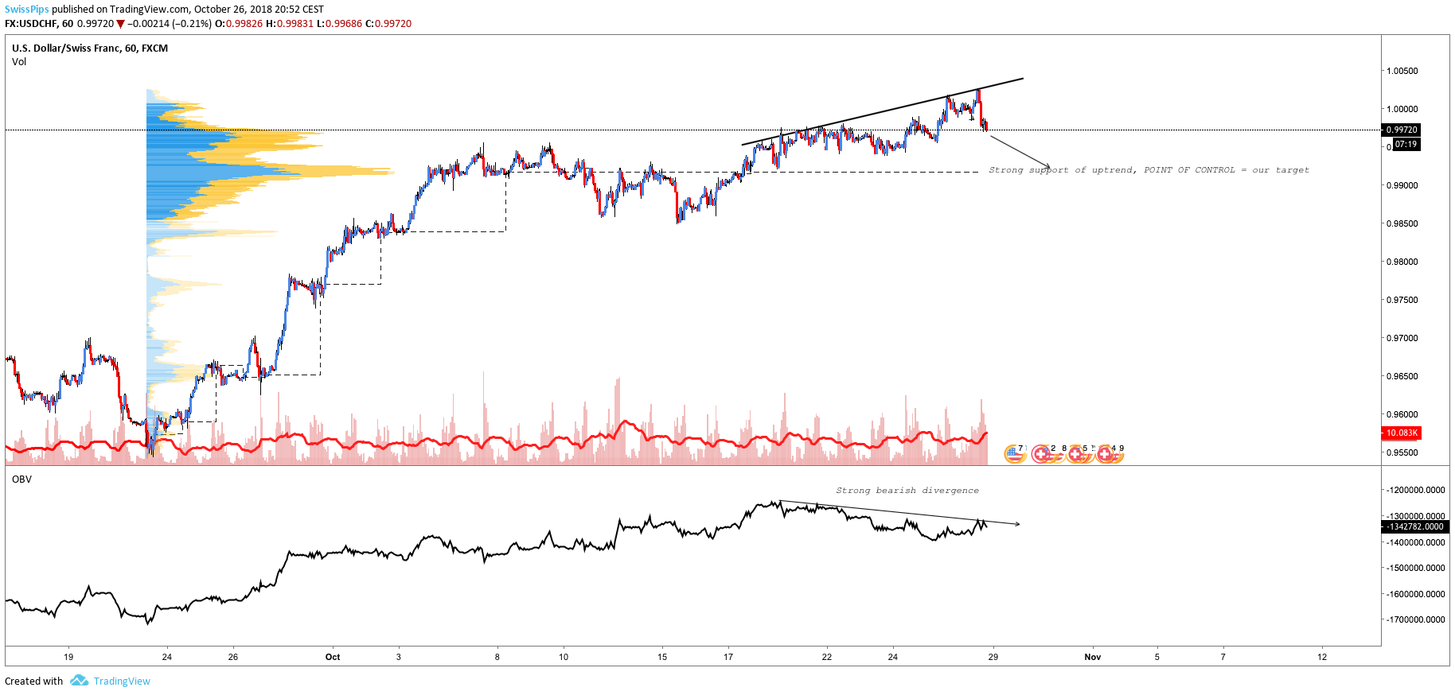
Task: Click the 12 date label on time axis
Action: [x=1322, y=658]
